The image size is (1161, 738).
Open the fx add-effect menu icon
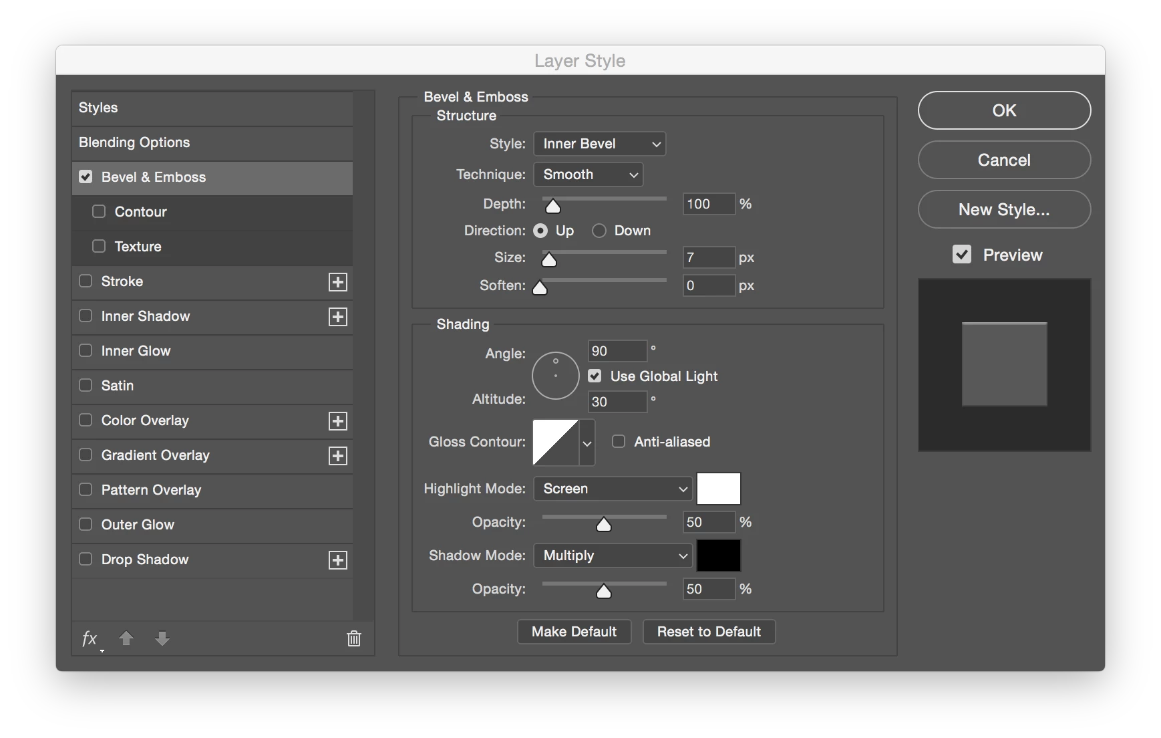90,639
